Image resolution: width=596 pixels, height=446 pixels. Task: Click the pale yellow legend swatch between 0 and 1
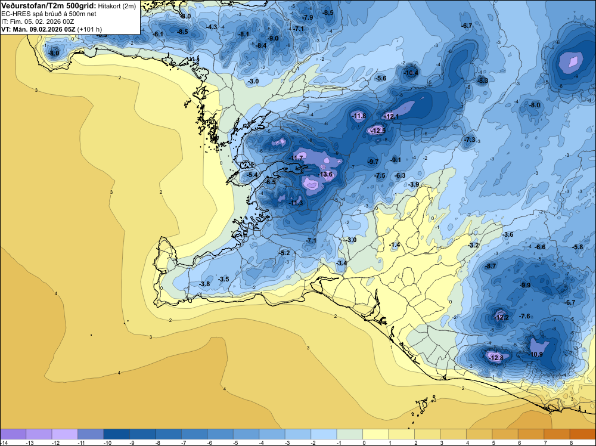(375, 434)
